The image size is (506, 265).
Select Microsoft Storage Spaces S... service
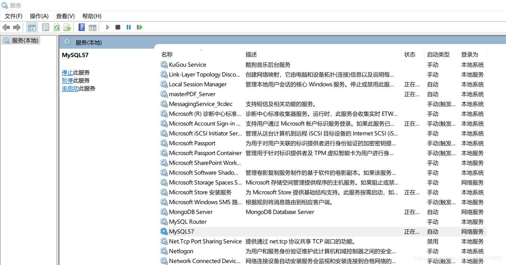(x=205, y=182)
